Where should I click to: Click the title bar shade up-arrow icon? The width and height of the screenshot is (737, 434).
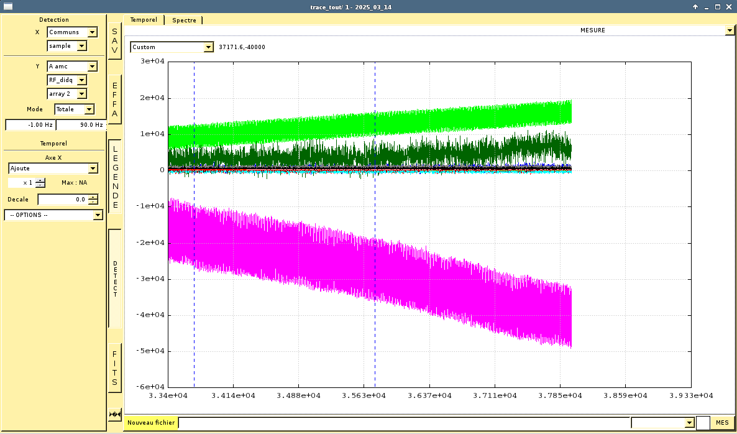696,7
